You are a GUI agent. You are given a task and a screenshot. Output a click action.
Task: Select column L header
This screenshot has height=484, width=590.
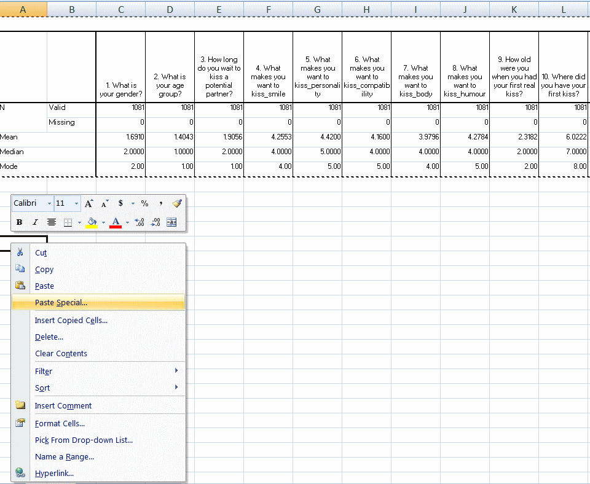564,9
